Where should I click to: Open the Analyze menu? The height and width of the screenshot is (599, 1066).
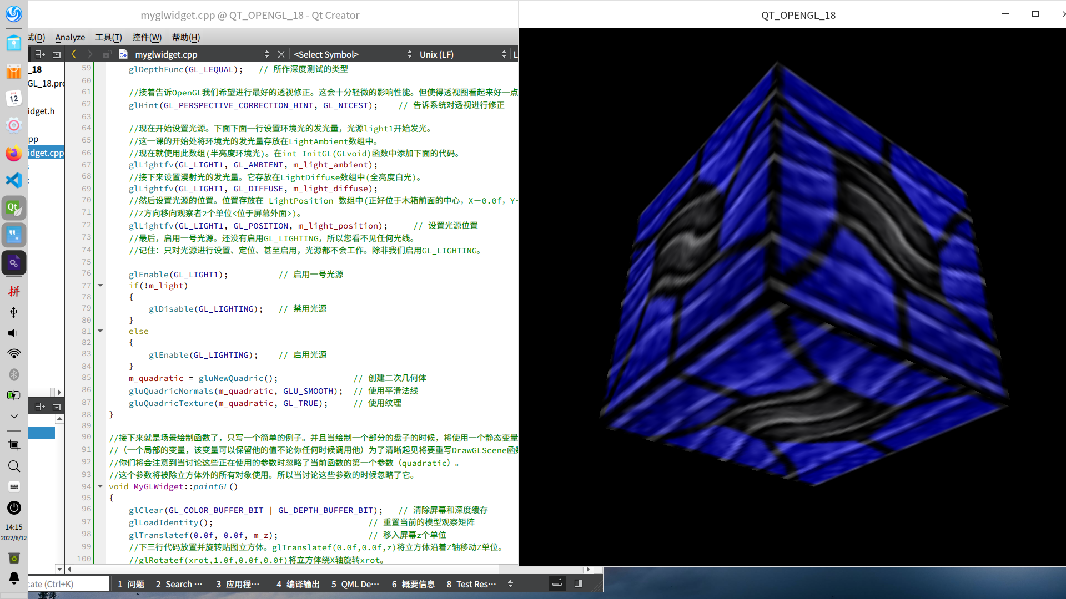70,37
